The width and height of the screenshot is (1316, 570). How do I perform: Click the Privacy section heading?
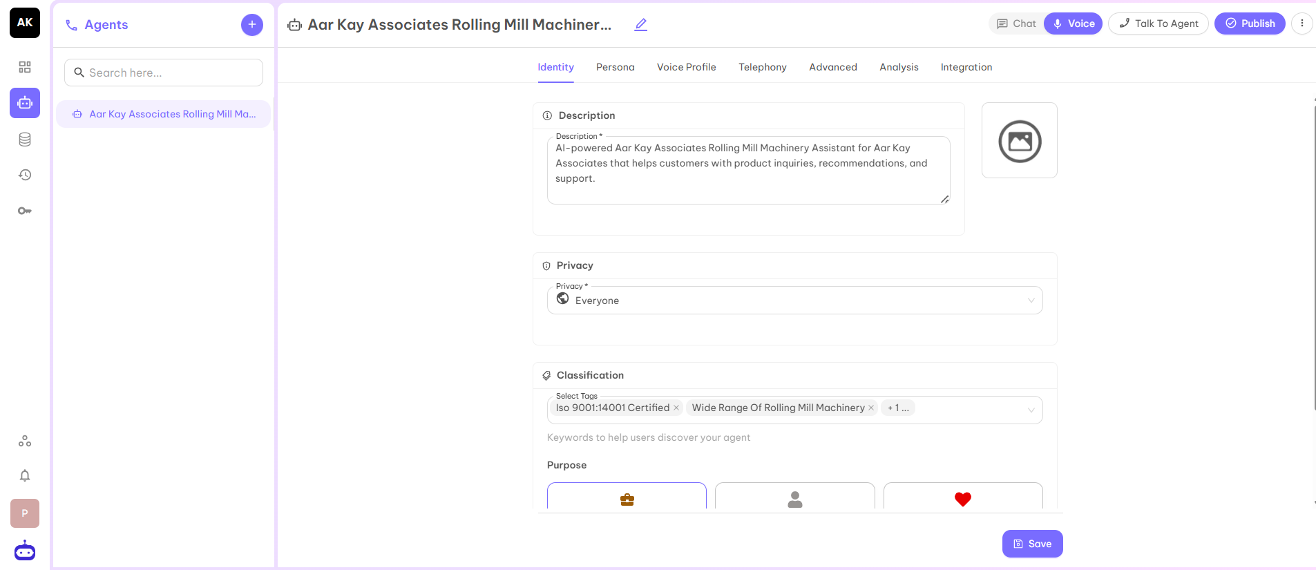[x=575, y=265]
